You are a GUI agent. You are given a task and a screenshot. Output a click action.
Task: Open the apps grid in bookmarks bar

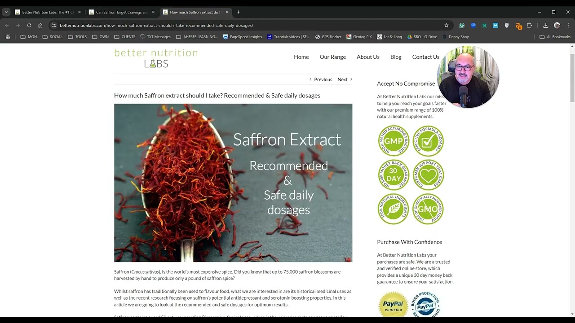8,37
